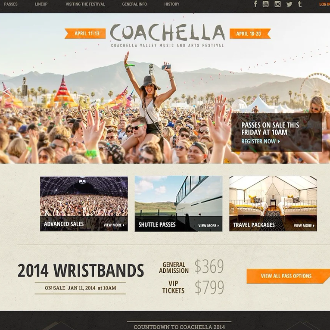View more about Advanced Sales
Image resolution: width=330 pixels, height=330 pixels.
click(x=114, y=225)
